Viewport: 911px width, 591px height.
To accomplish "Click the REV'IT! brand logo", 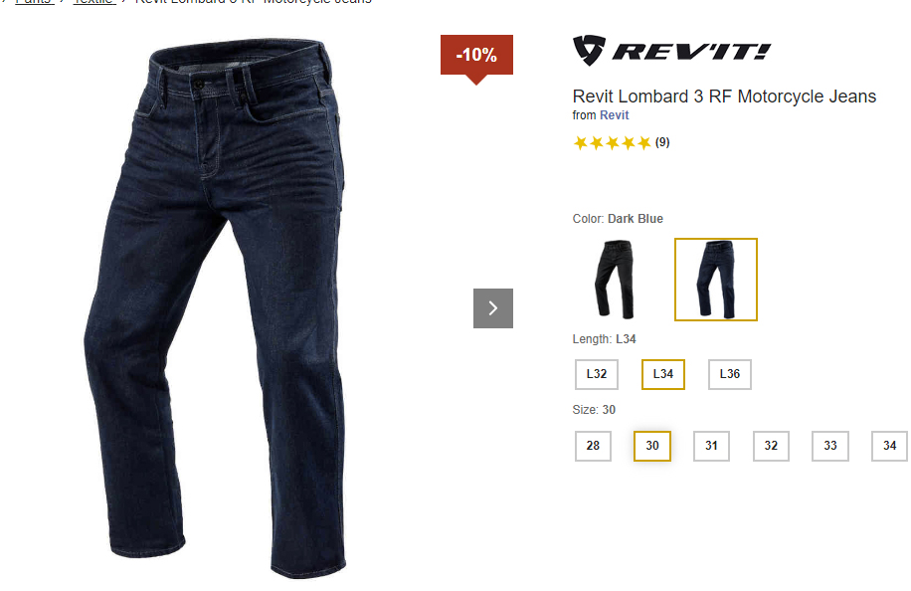I will coord(671,51).
